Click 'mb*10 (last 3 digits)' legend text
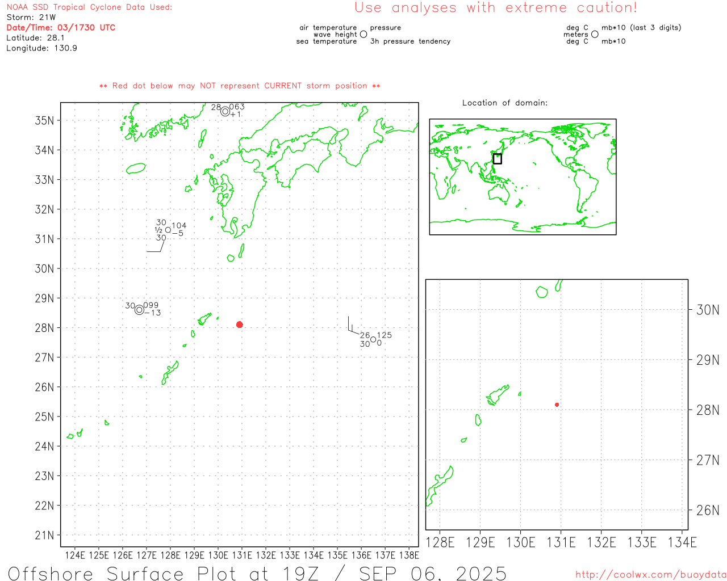Image resolution: width=727 pixels, height=581 pixels. [641, 28]
